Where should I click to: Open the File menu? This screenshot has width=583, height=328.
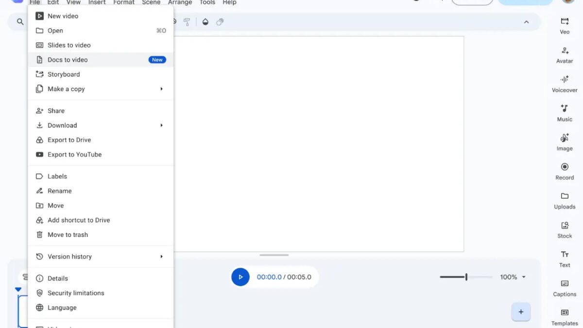pos(34,2)
